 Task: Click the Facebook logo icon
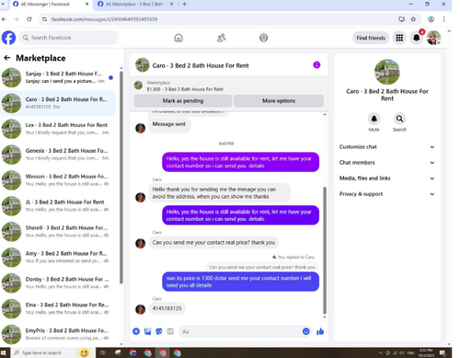pyautogui.click(x=8, y=38)
